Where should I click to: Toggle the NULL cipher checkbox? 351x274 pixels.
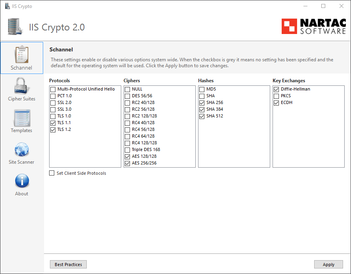coord(128,89)
